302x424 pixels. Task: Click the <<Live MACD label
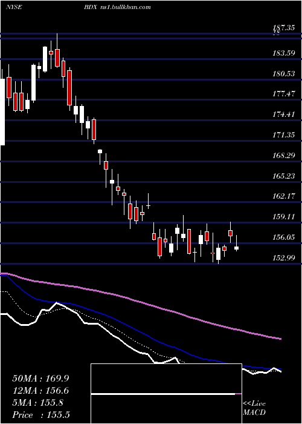(254, 408)
